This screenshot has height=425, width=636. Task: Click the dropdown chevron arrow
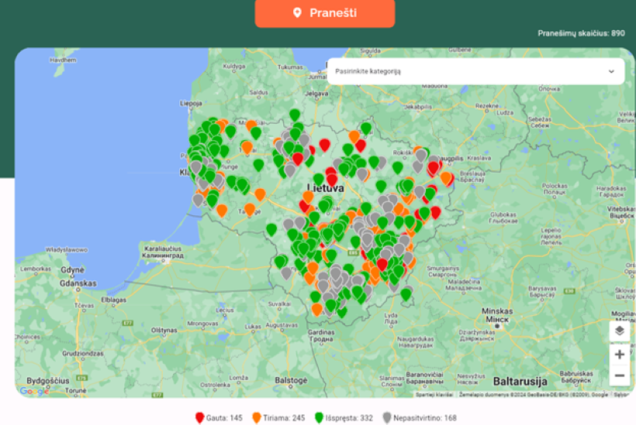[x=611, y=72]
